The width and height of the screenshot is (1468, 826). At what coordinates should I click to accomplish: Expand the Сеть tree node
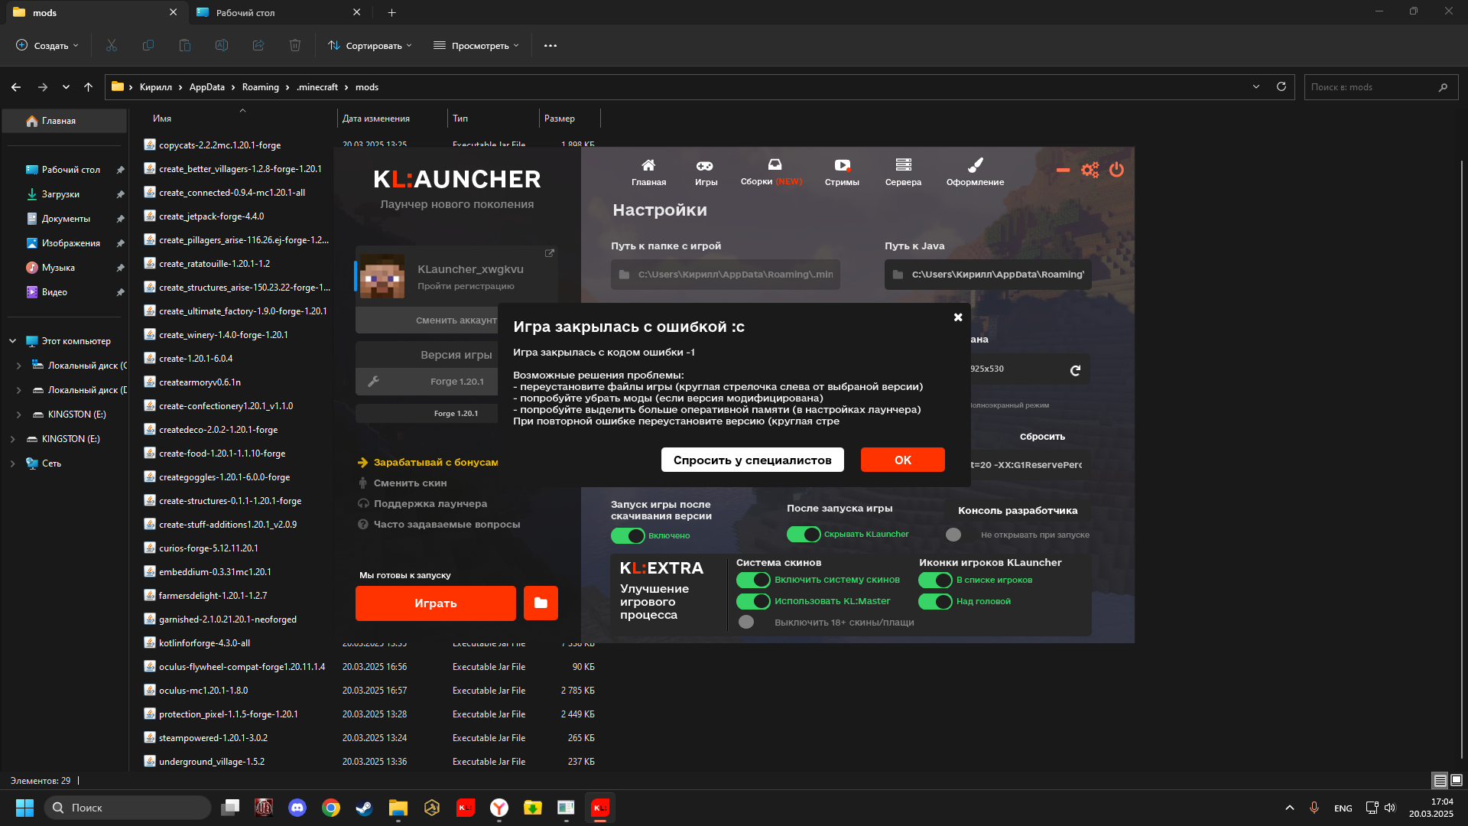click(13, 463)
